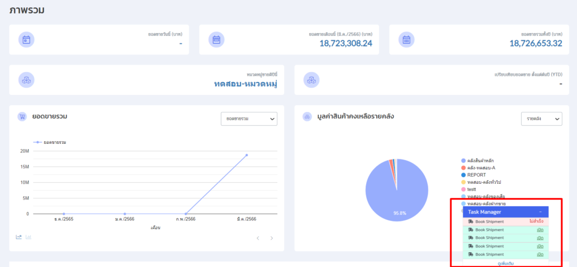
Task: Click the boxes icon beside หมวดหมู่ขายดีปีนี้
Action: pyautogui.click(x=26, y=80)
